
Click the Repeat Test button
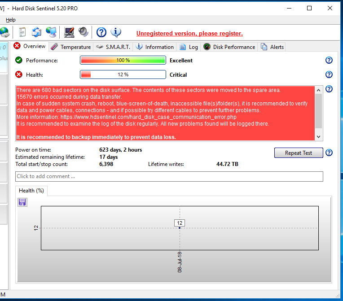(x=299, y=153)
